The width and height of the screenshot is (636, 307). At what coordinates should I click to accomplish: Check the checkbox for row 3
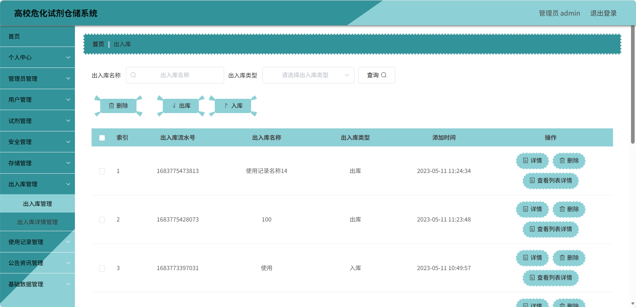102,268
